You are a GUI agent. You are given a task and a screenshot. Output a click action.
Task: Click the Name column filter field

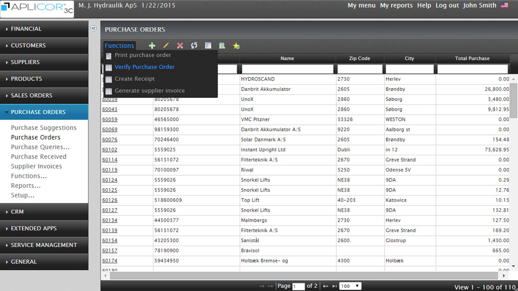coord(288,69)
